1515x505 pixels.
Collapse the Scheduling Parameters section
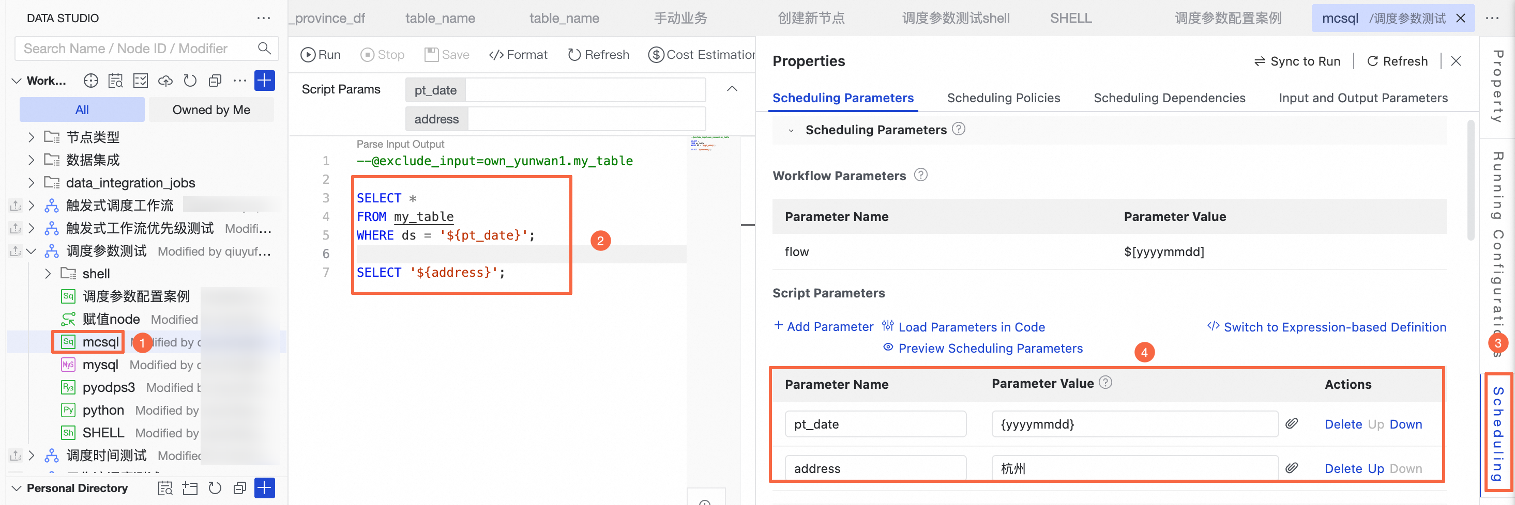[791, 130]
